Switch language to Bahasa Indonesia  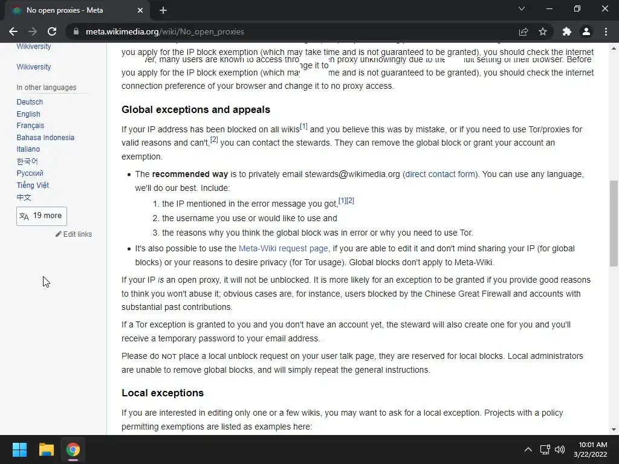45,137
